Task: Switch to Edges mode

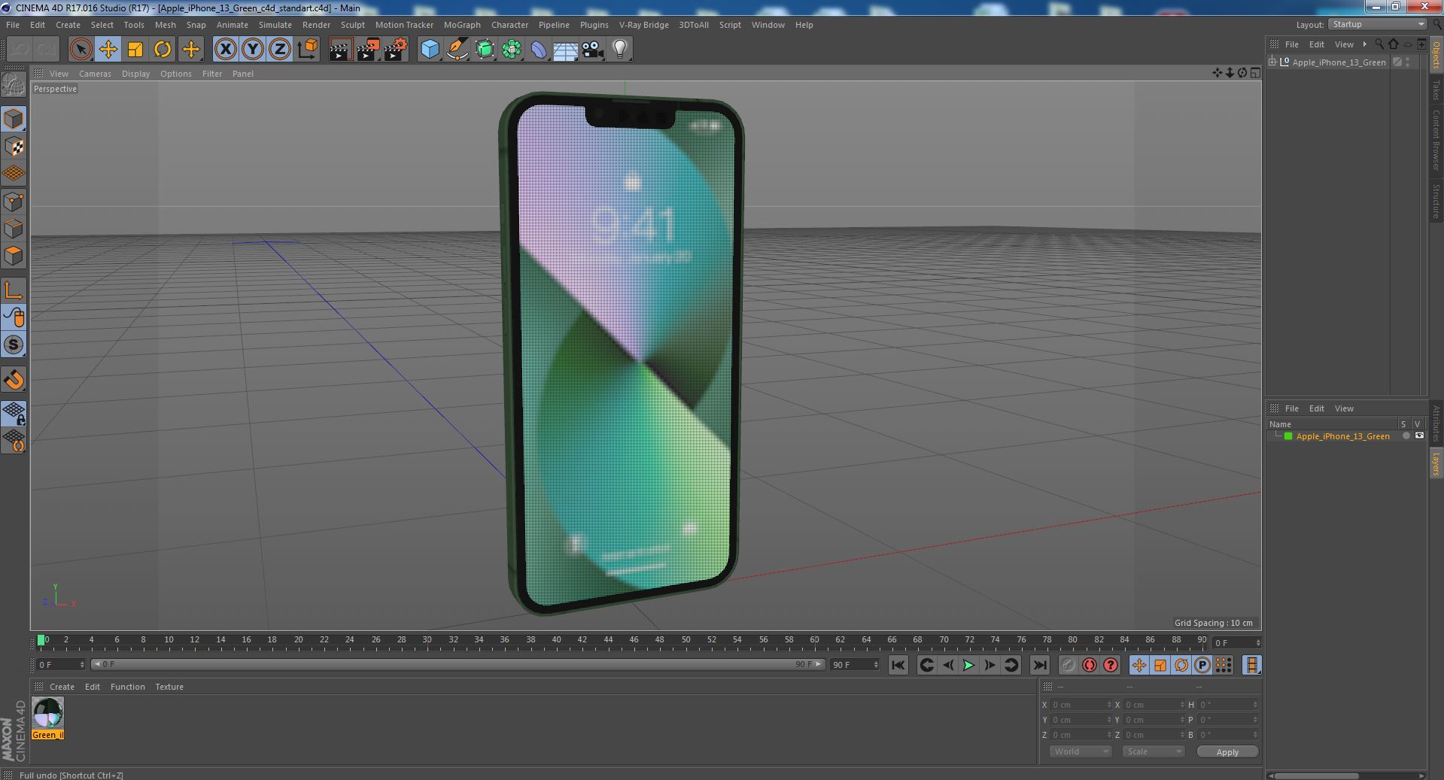Action: click(x=14, y=229)
